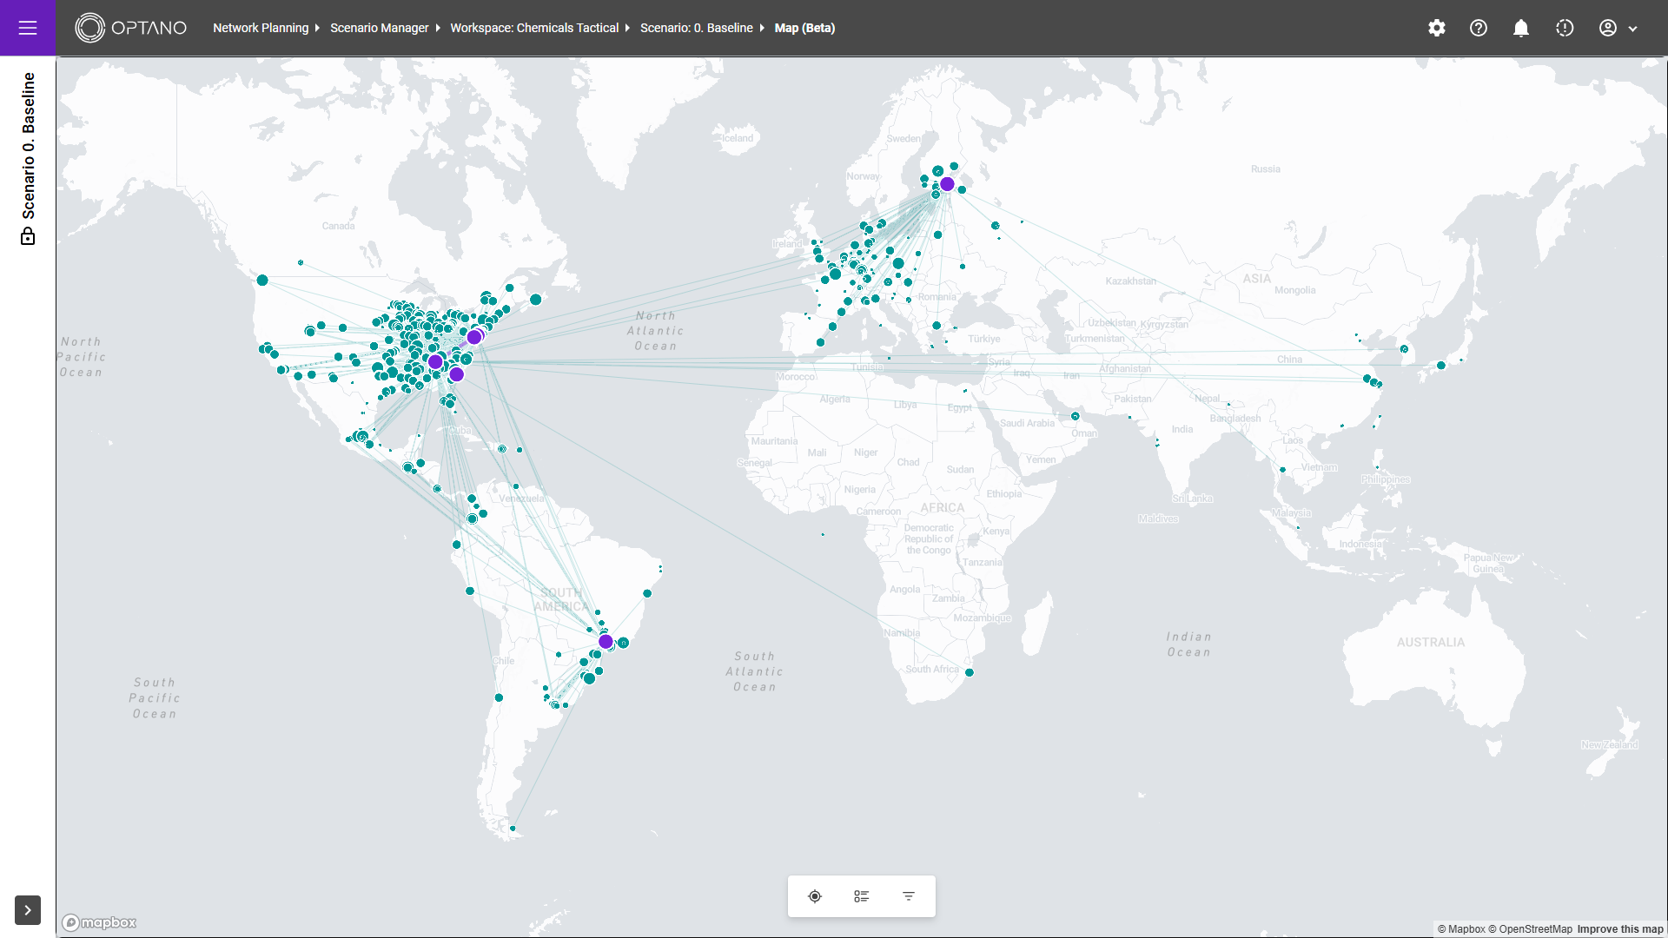
Task: Click the alert status icon in header
Action: [x=1565, y=28]
